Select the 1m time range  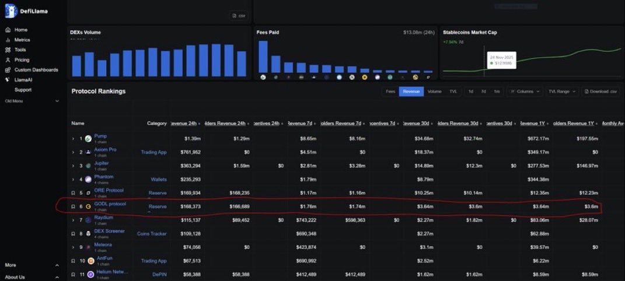pyautogui.click(x=497, y=92)
